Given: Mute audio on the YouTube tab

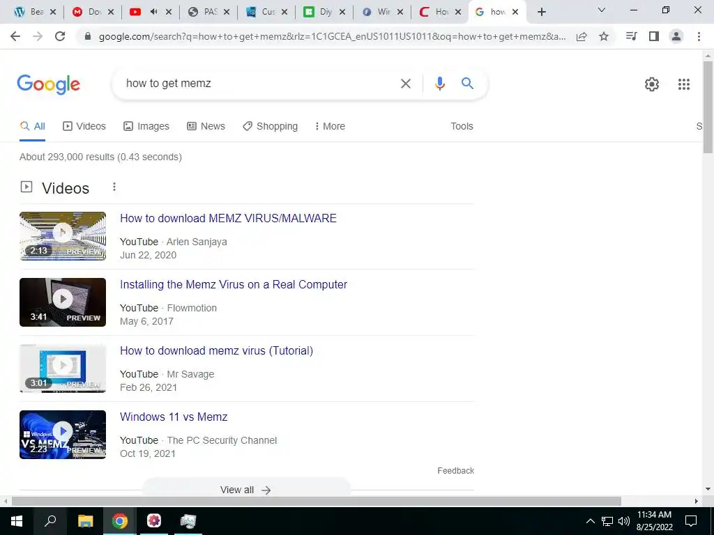Looking at the screenshot, I should 154,12.
